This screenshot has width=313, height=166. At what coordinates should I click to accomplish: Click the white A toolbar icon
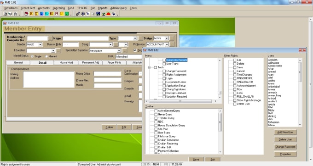click(x=57, y=14)
